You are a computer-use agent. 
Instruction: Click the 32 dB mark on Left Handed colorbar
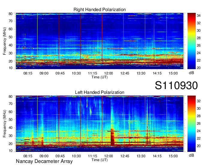point(199,101)
